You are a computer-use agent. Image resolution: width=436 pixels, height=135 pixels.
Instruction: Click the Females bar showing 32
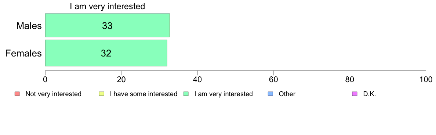[x=106, y=53]
